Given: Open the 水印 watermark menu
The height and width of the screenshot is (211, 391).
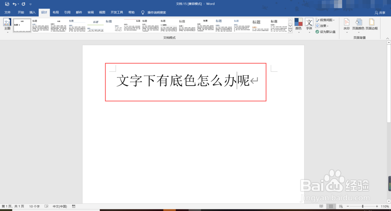Looking at the screenshot, I should pyautogui.click(x=346, y=26).
